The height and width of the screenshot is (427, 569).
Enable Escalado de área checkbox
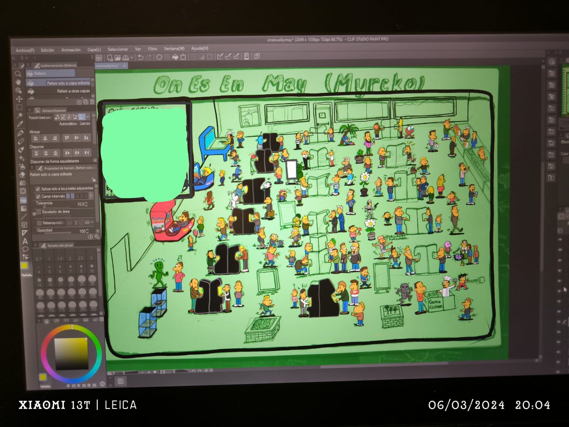click(39, 212)
